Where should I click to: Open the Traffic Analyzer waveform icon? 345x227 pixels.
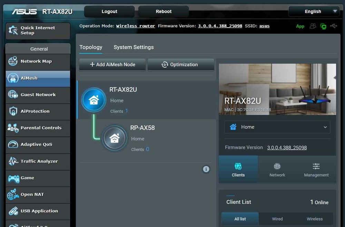(x=13, y=161)
